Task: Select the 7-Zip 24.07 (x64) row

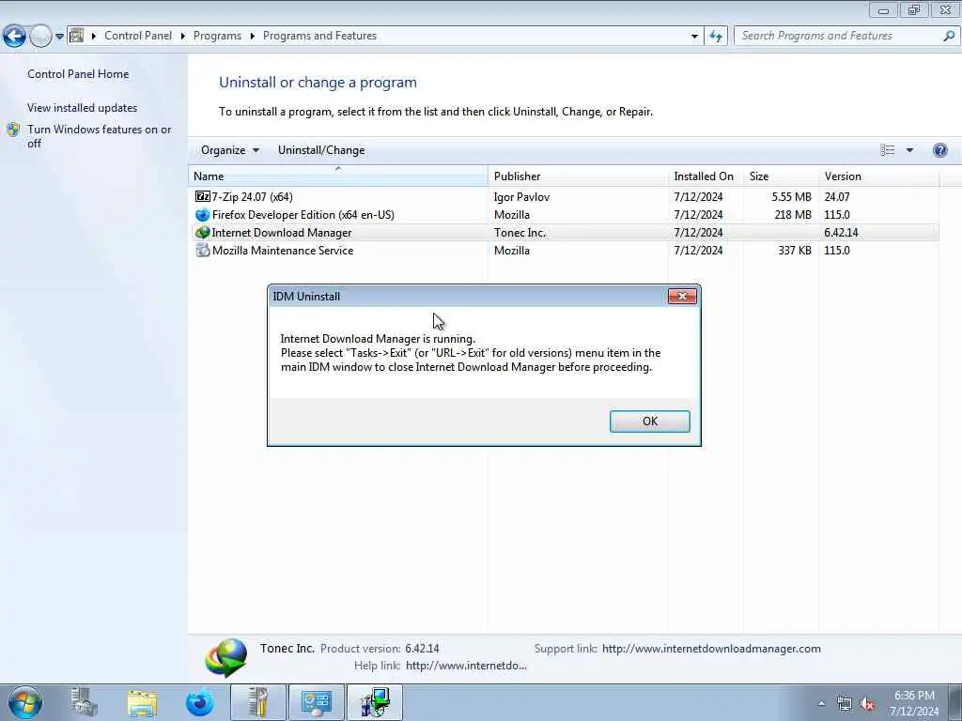Action: click(x=564, y=197)
